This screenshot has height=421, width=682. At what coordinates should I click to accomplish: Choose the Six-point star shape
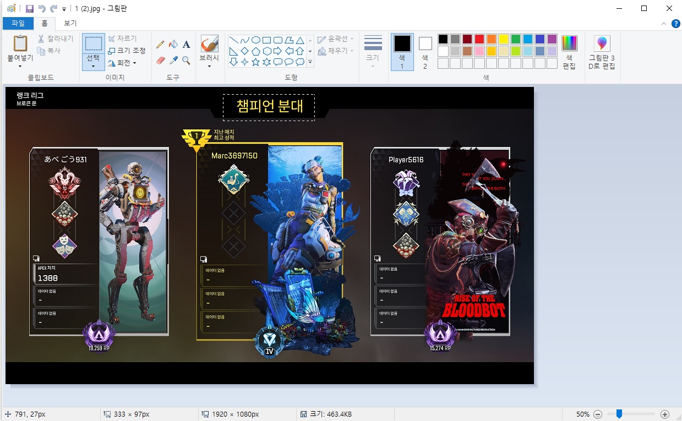266,62
